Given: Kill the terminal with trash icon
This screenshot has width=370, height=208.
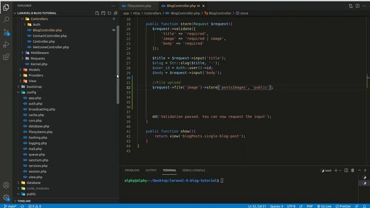Looking at the screenshot, I should coord(353,170).
